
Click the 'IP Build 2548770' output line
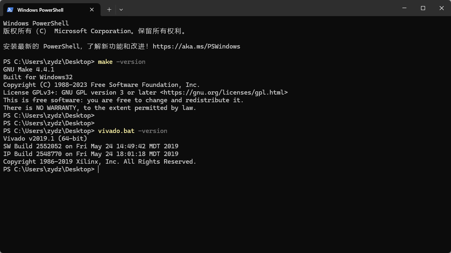[91, 154]
